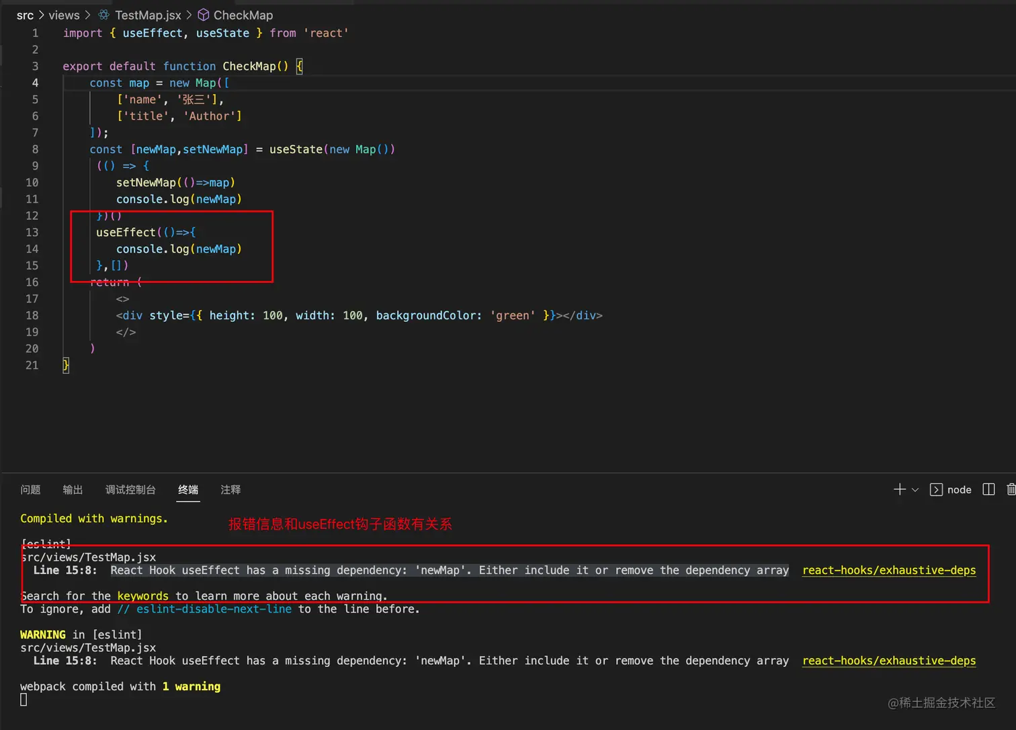Open exhaustive-deps link under 'WARNING in [eslint]'
The width and height of the screenshot is (1016, 730).
coord(889,661)
